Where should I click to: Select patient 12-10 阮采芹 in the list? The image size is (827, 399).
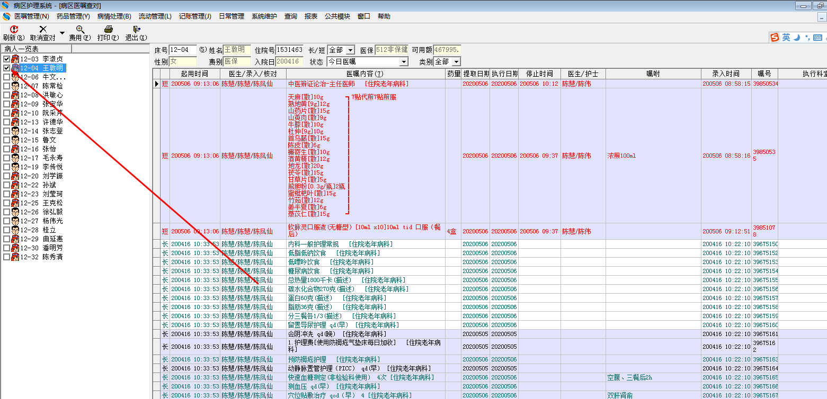click(x=41, y=113)
